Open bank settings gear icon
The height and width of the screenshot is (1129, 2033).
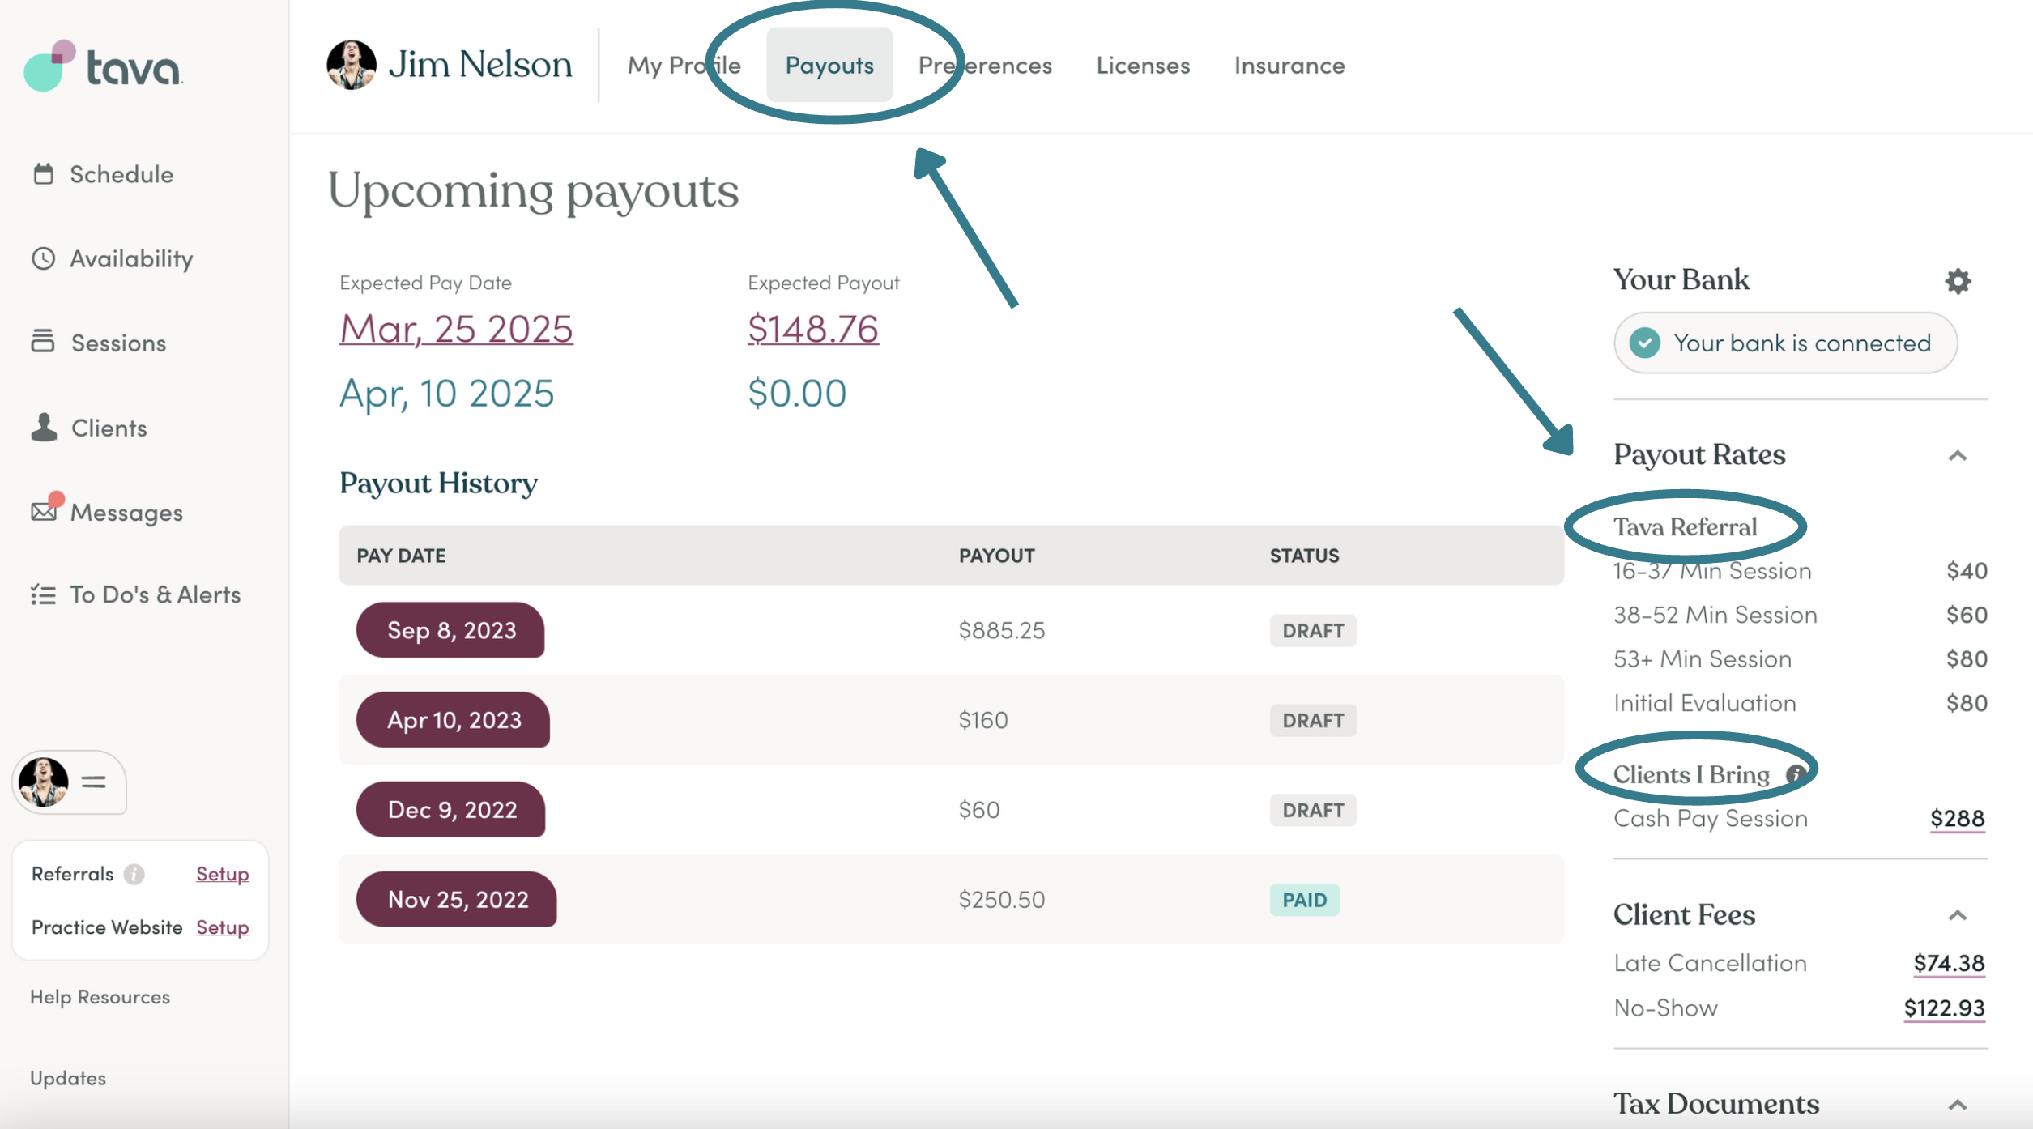[x=1957, y=281]
